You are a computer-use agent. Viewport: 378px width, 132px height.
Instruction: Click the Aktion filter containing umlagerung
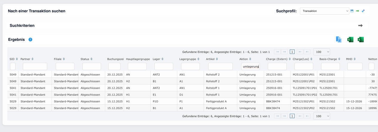[x=250, y=66]
